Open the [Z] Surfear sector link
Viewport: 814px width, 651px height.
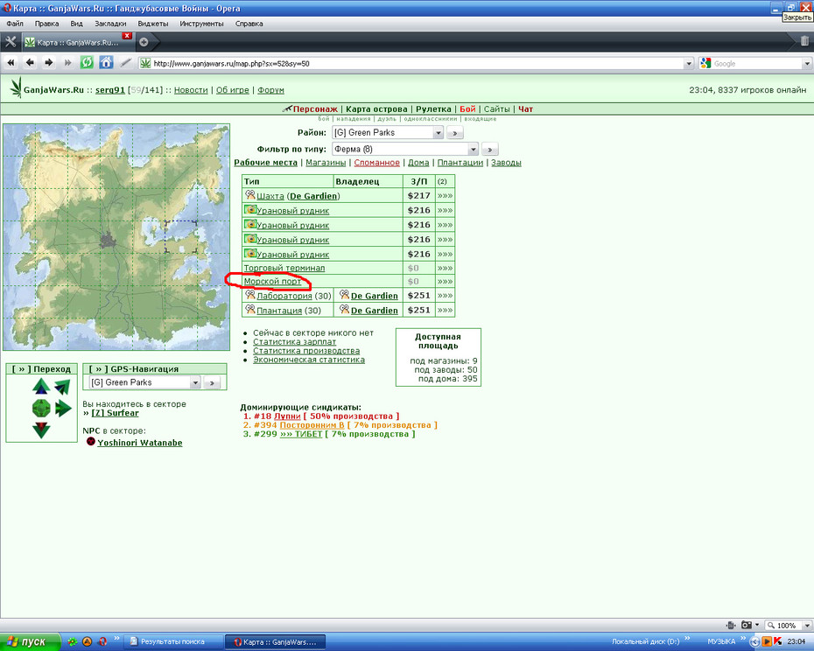115,413
